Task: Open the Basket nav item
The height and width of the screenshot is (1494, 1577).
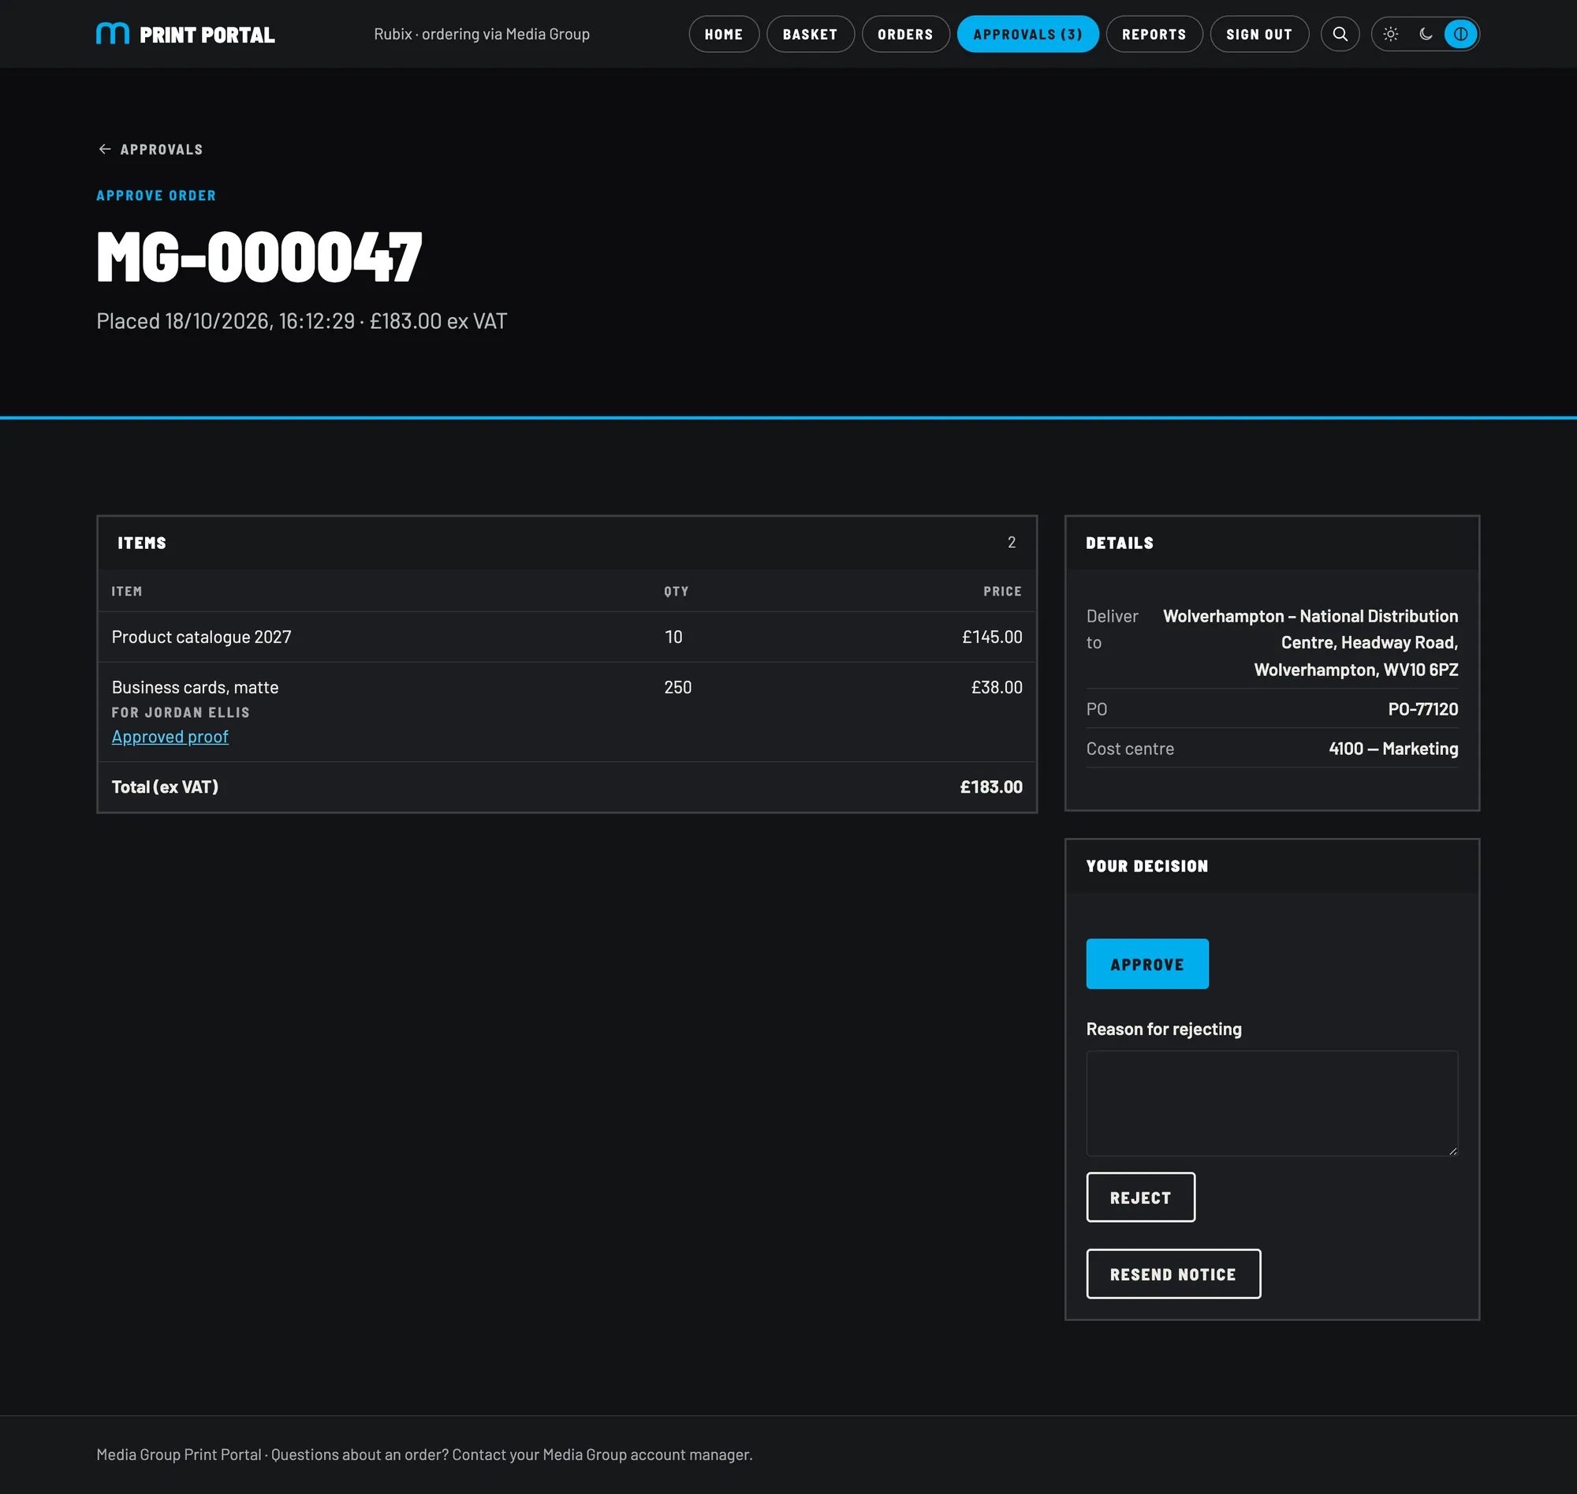Action: click(810, 34)
